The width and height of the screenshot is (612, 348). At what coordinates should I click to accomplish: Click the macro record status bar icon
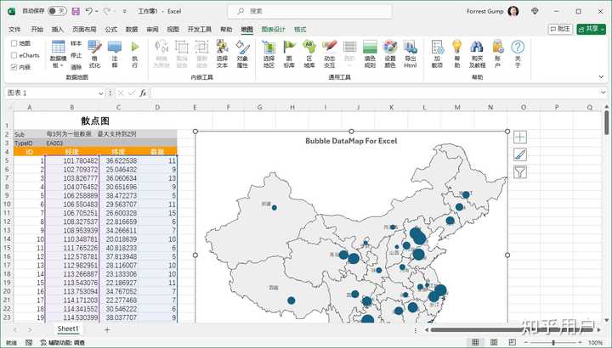click(x=29, y=343)
